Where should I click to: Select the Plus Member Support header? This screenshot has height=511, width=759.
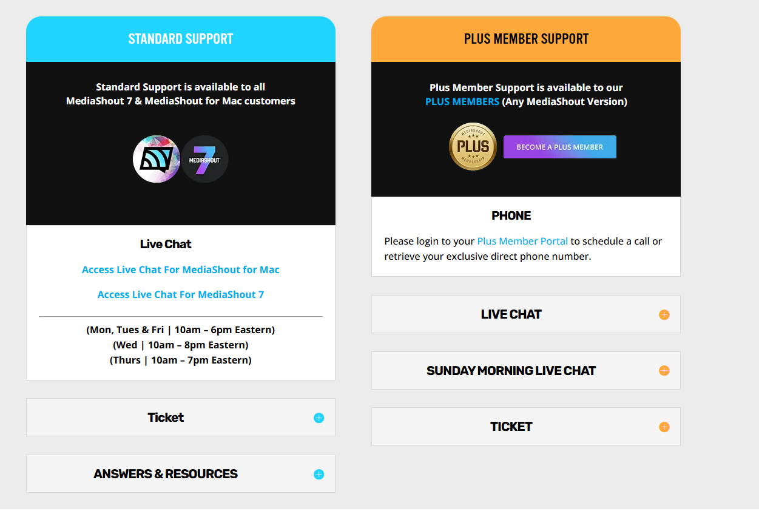[x=525, y=38]
